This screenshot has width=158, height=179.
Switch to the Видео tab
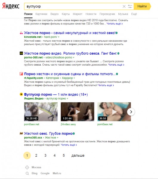tap(55, 14)
